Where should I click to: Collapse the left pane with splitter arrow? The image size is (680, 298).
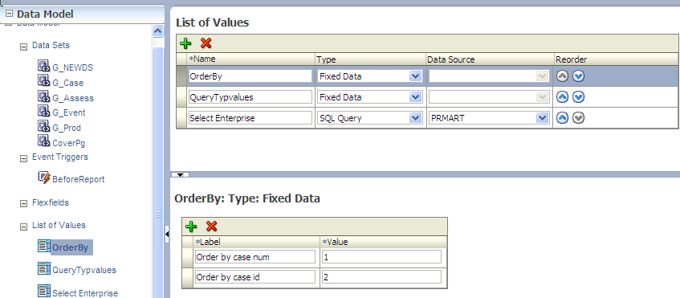pyautogui.click(x=167, y=235)
